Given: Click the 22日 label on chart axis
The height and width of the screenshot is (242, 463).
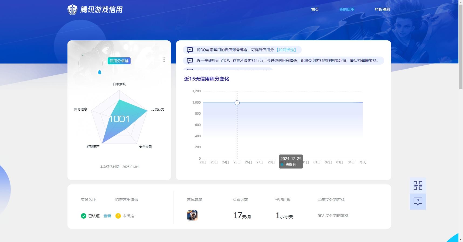Looking at the screenshot, I should (203, 162).
